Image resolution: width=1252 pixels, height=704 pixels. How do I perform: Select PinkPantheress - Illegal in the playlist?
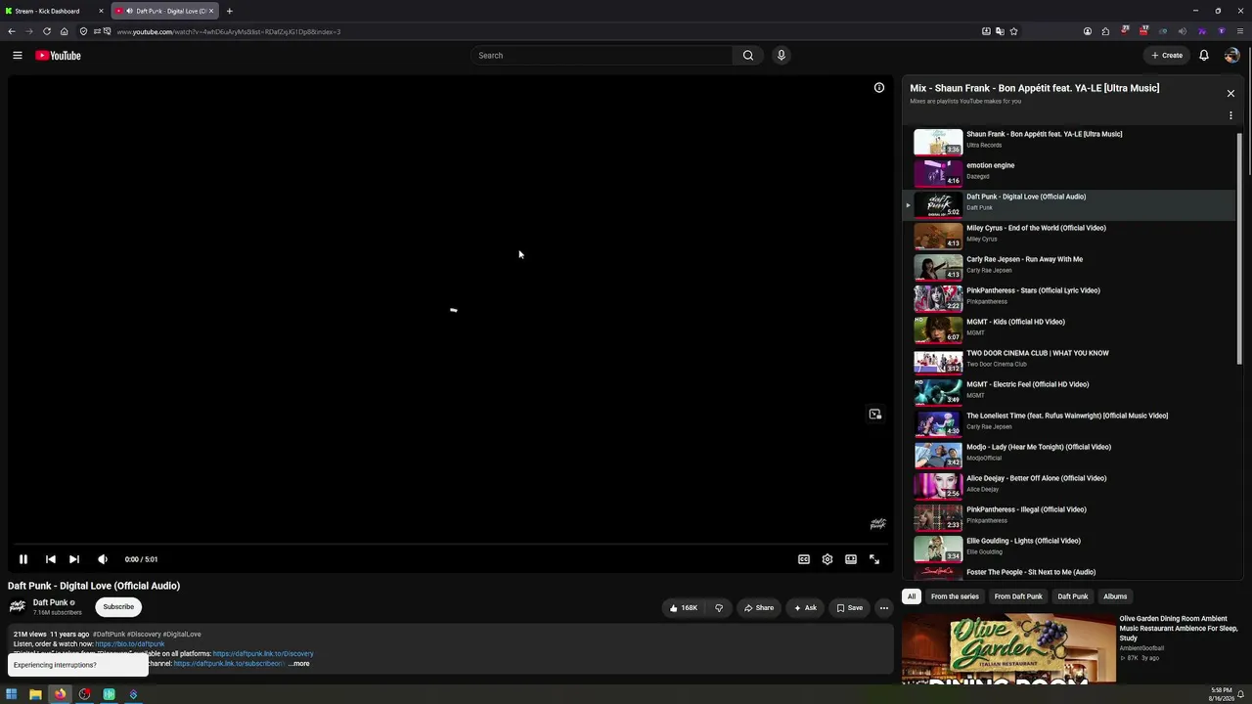pyautogui.click(x=1069, y=517)
